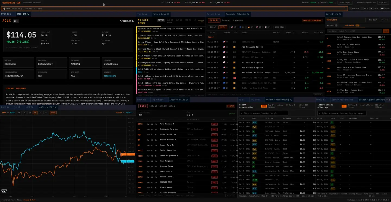This screenshot has height=202, width=391.
Task: Click the LEQ badge in Latest Equity Offerings
Action: pos(344,106)
